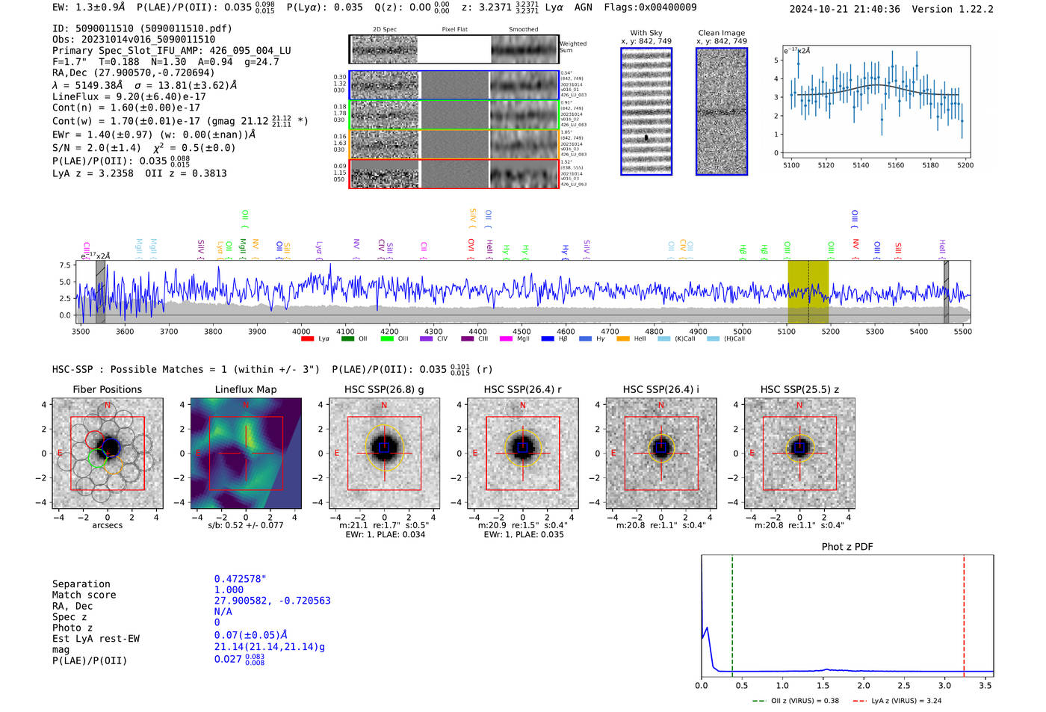Click the red Lyα legend swatch
Screen dimensions: 1046x712
tap(306, 339)
